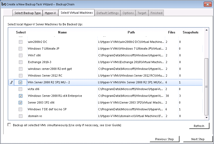The height and width of the screenshot is (144, 214).
Task: Check the Windows 7 Ultimate JP checkbox
Action: tap(20, 49)
